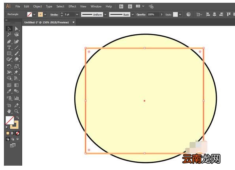The height and width of the screenshot is (170, 235).
Task: Open the Window menu
Action: pos(96,6)
